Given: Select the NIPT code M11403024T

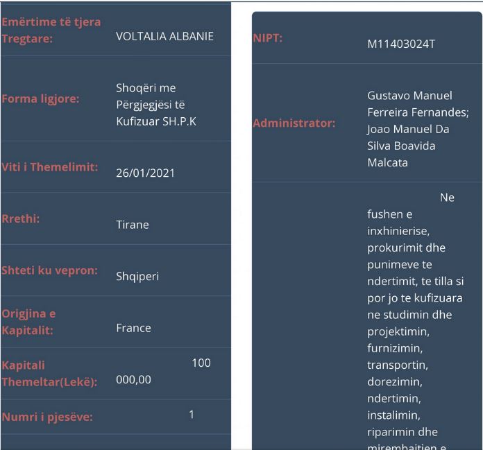Looking at the screenshot, I should click(401, 44).
